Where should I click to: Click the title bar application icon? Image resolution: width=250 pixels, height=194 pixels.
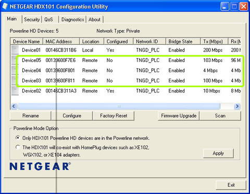[5, 6]
